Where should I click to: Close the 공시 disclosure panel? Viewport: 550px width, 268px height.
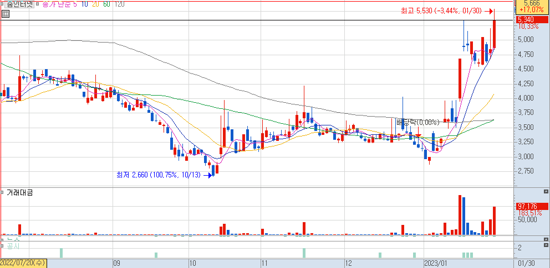(x=546, y=244)
